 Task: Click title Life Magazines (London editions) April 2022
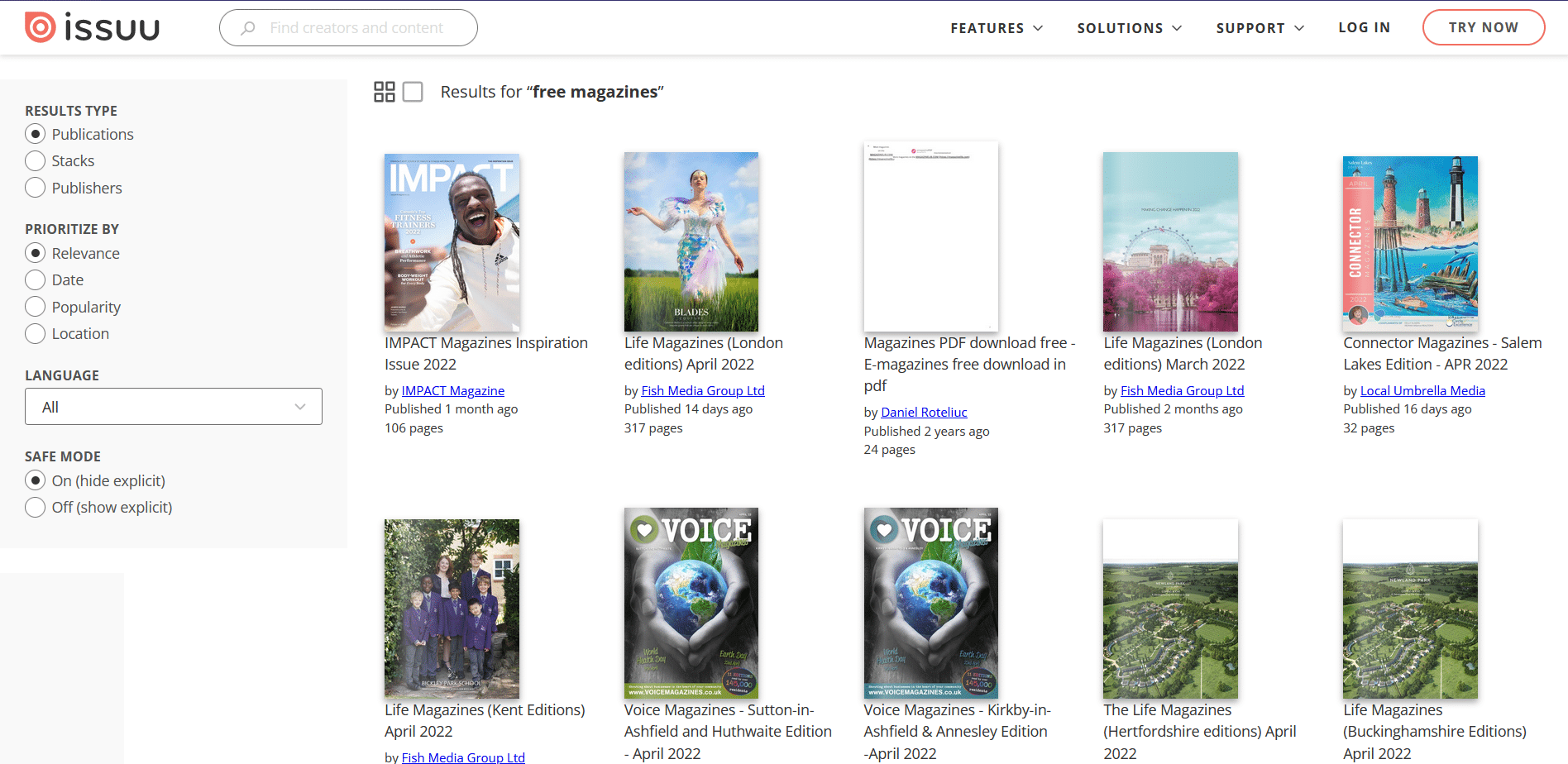click(704, 353)
